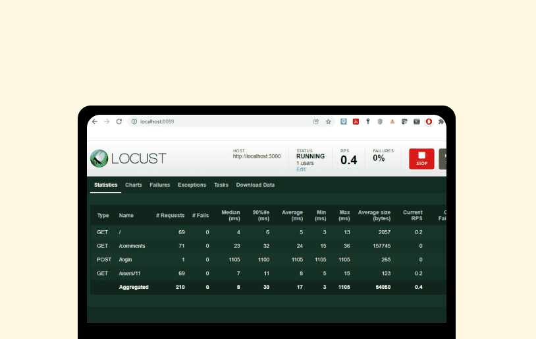
Task: Click the Edit link under users
Action: [x=301, y=169]
